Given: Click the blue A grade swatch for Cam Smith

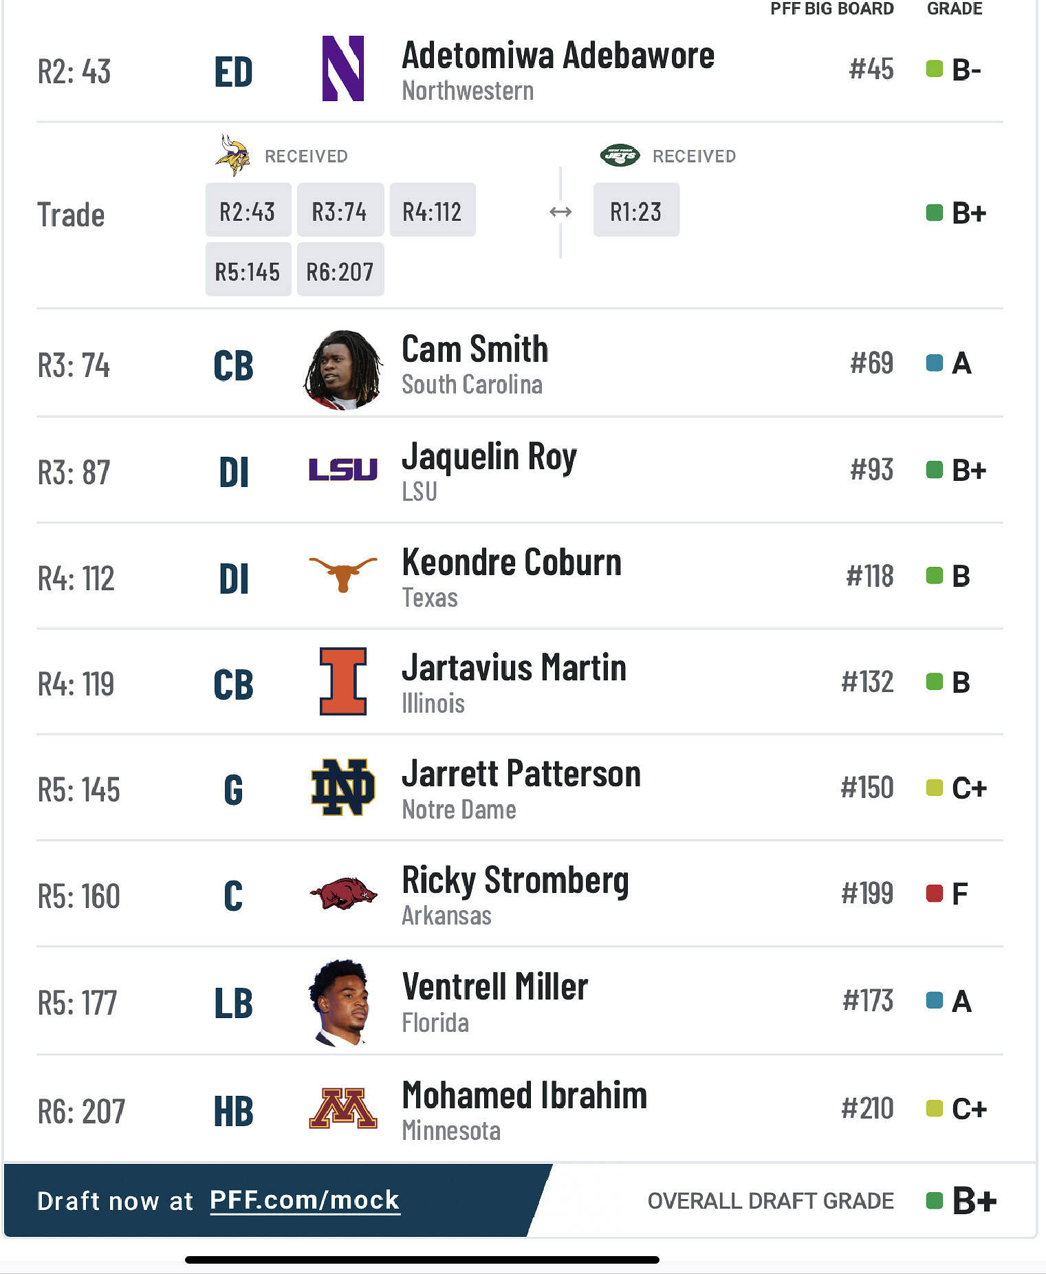Looking at the screenshot, I should (x=934, y=363).
